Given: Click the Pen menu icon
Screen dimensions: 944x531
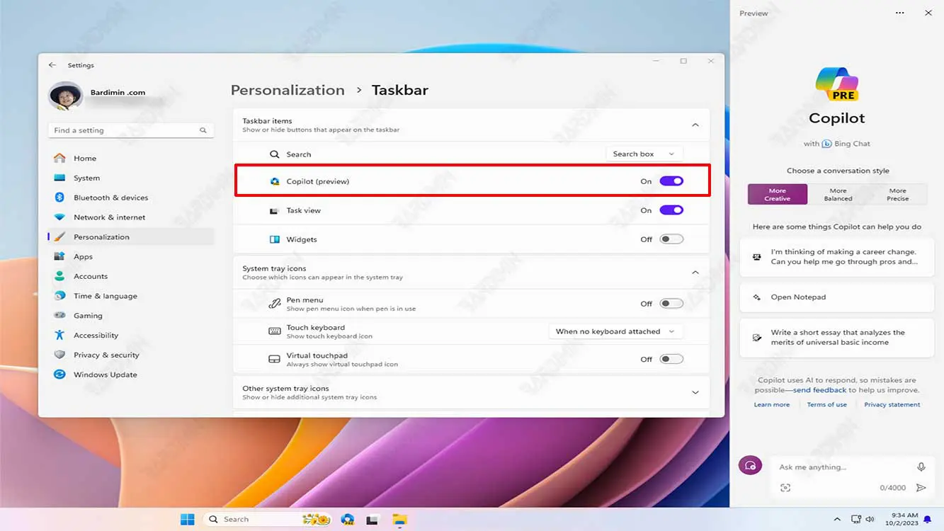Looking at the screenshot, I should (275, 304).
